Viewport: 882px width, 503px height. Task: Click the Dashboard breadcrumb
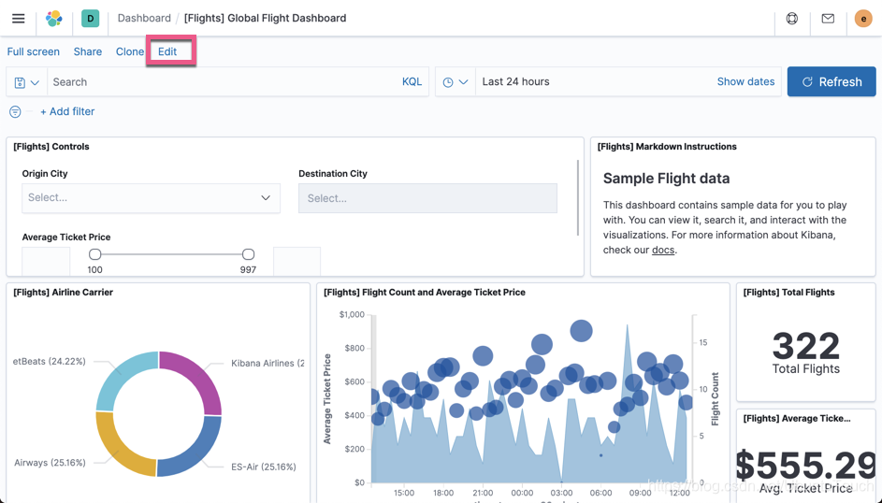144,18
